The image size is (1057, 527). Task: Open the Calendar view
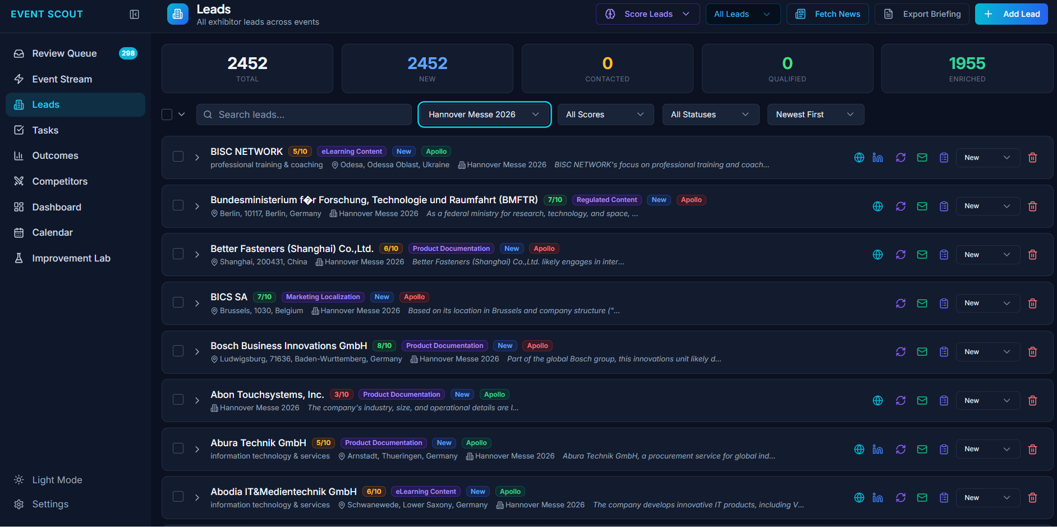(75, 232)
